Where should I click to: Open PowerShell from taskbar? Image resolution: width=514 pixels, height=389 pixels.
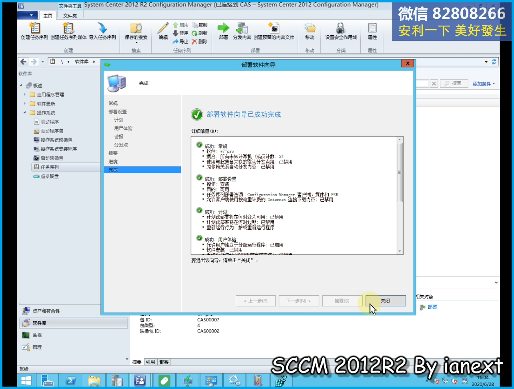71,380
